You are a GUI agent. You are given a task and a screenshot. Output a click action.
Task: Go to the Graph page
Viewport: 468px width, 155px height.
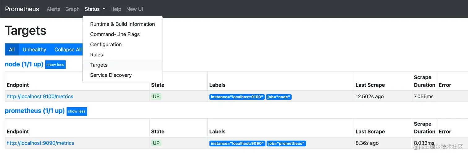[72, 9]
